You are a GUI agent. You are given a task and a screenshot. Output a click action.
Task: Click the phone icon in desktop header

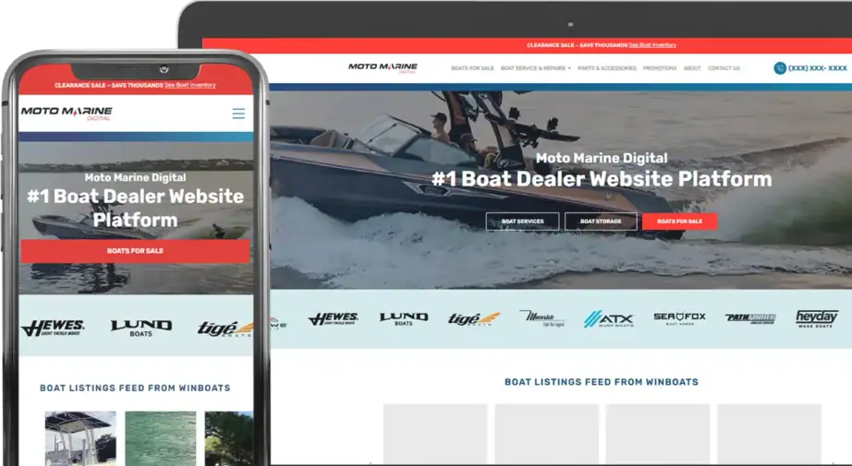coord(780,68)
